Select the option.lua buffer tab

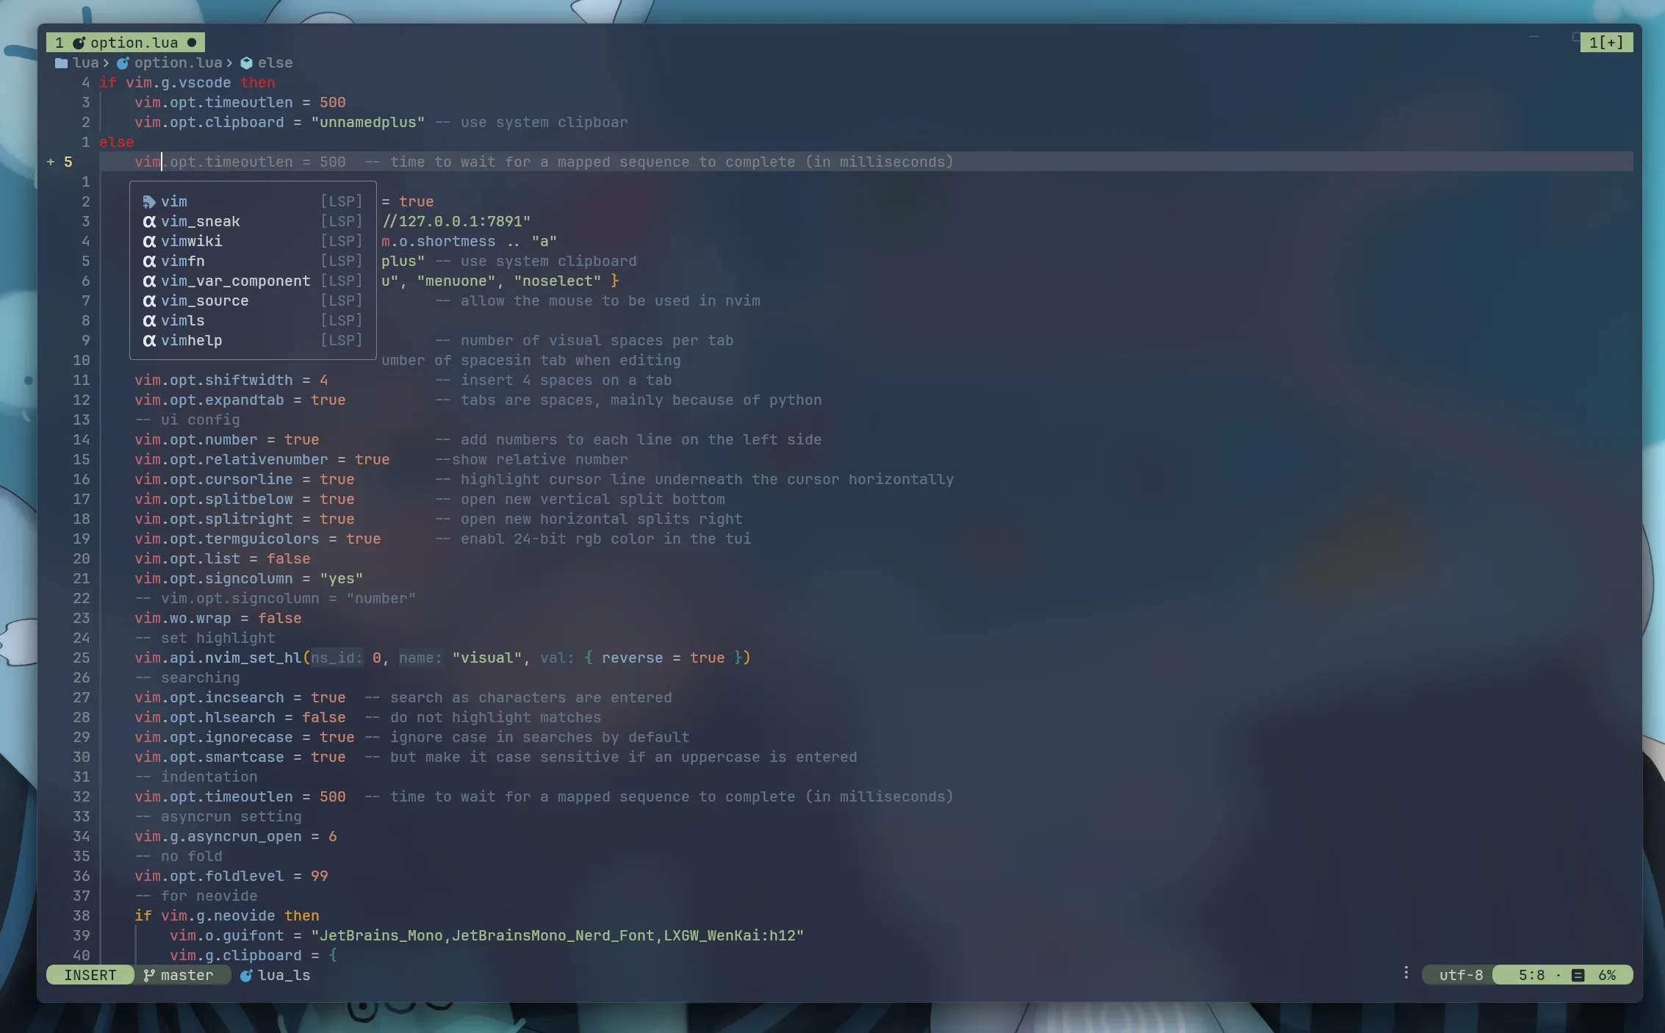(x=126, y=43)
